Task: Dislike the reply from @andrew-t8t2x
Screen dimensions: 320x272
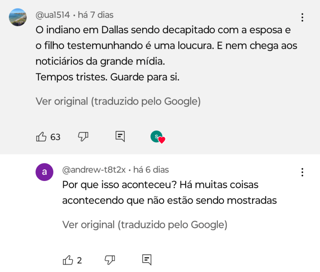Action: point(109,259)
